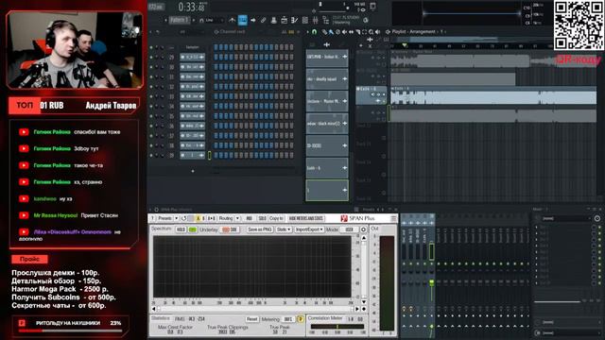Select the 'Earth - 6' picker item
The height and width of the screenshot is (340, 605).
327,168
